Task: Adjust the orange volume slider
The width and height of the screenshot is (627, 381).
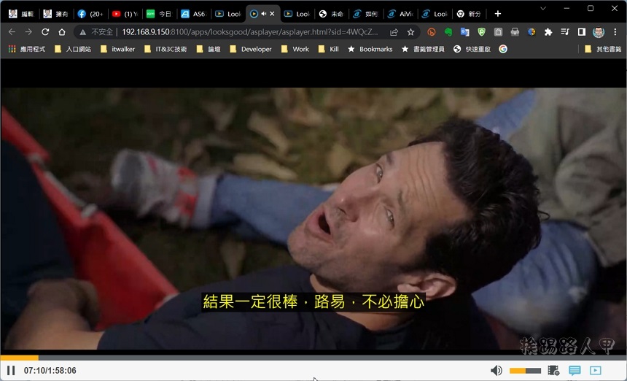Action: point(525,371)
